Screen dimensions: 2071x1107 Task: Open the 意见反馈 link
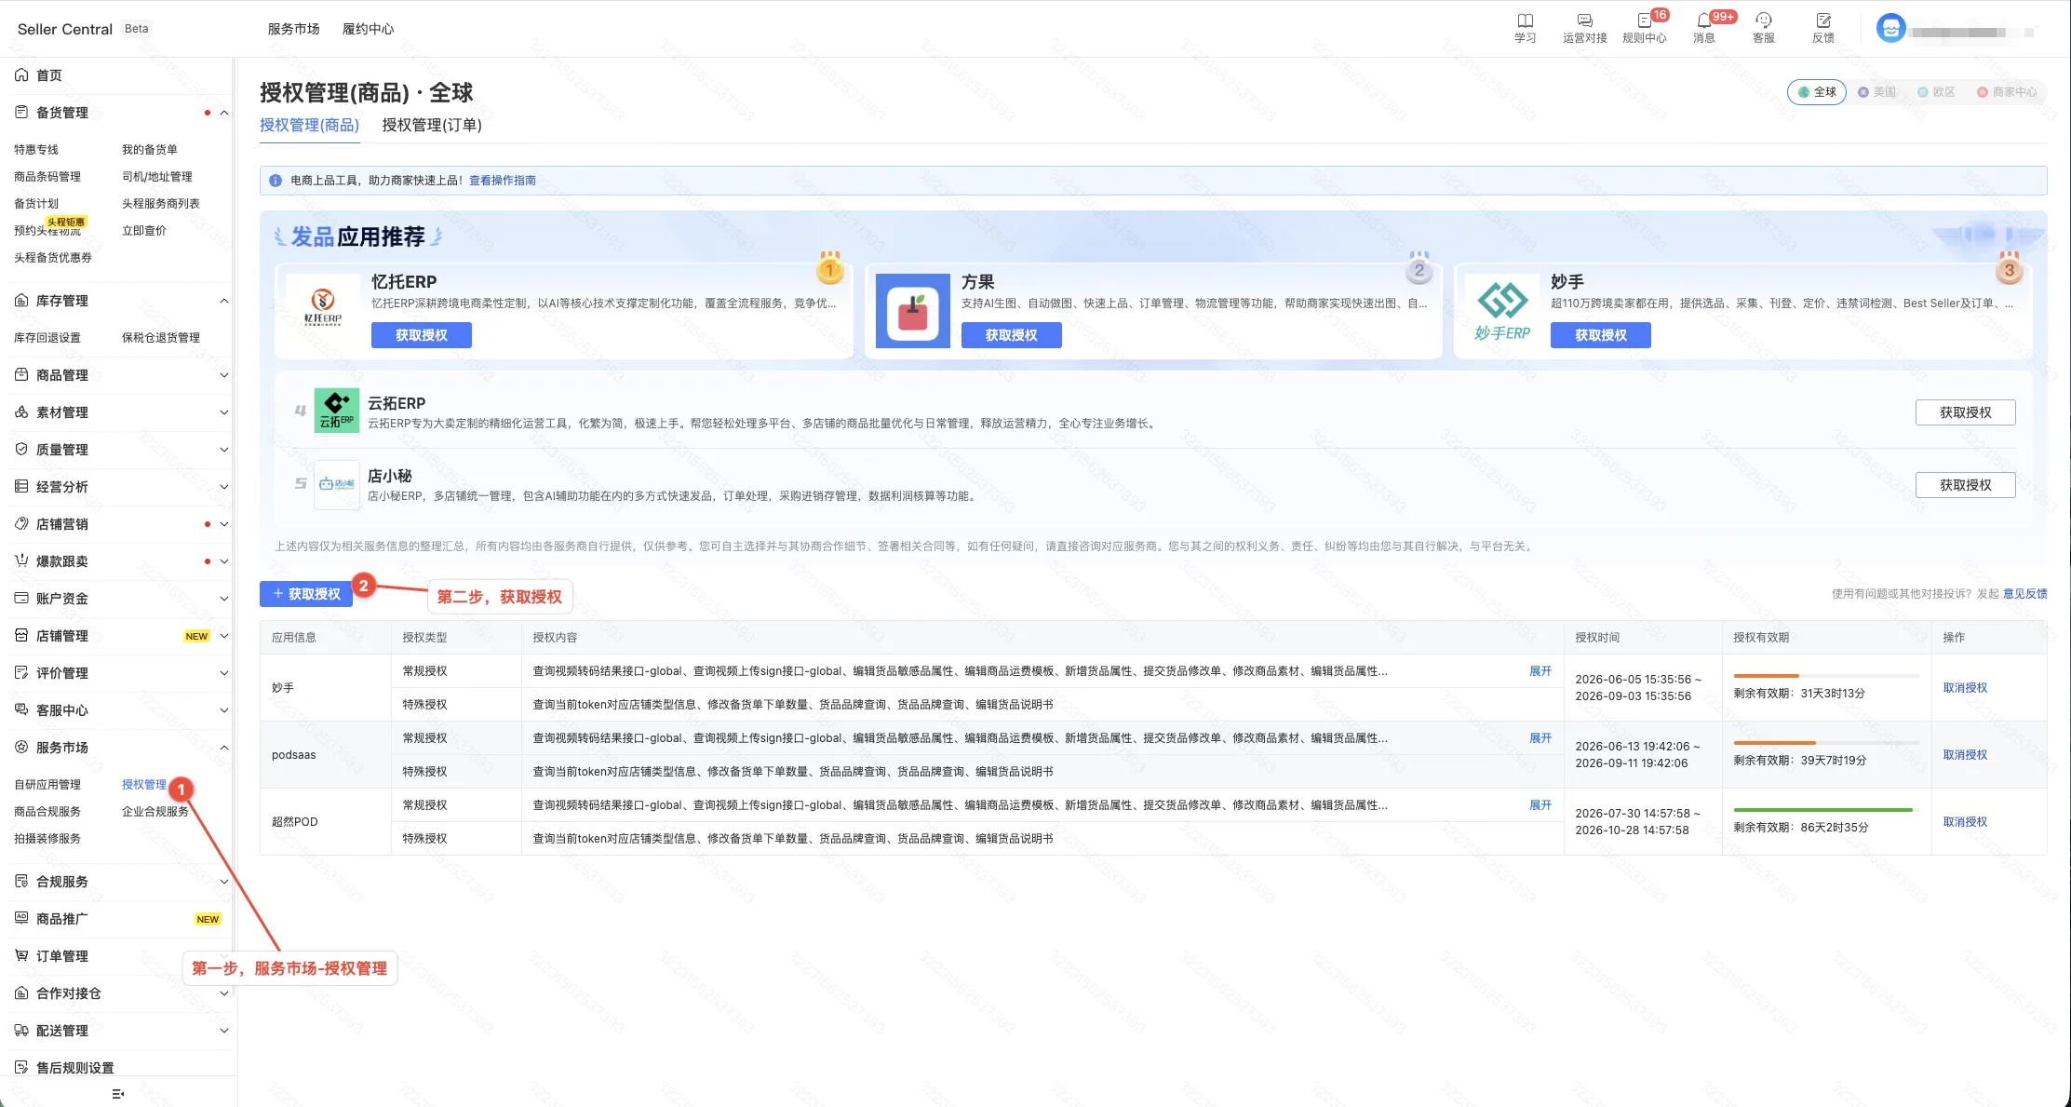(x=2025, y=594)
